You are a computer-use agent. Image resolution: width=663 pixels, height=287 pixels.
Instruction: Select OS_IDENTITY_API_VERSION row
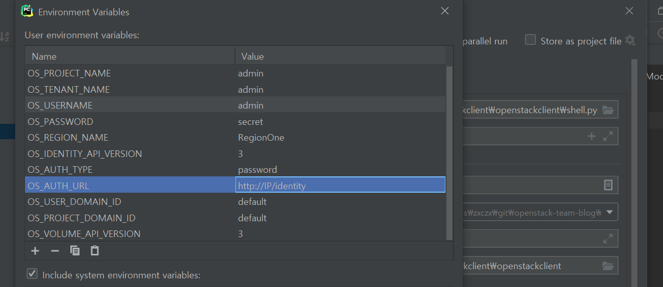coord(235,153)
